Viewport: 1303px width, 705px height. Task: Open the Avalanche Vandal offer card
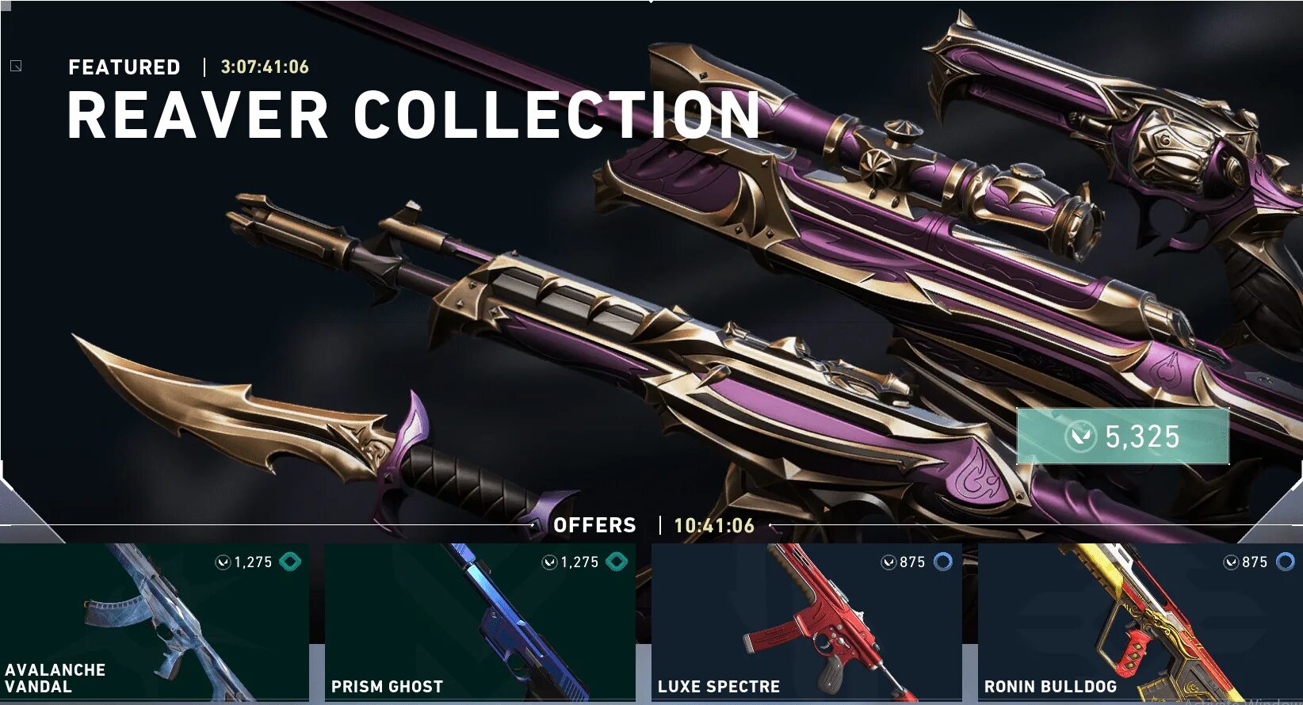(x=155, y=622)
